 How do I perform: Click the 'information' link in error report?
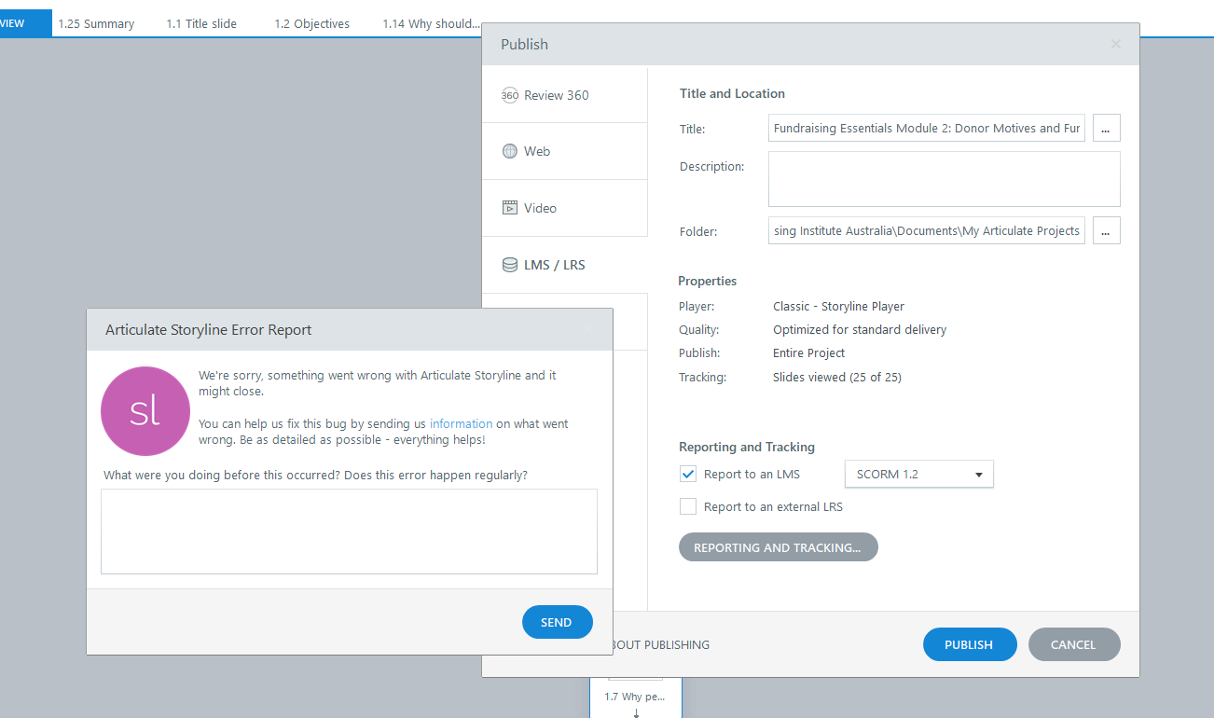tap(461, 423)
